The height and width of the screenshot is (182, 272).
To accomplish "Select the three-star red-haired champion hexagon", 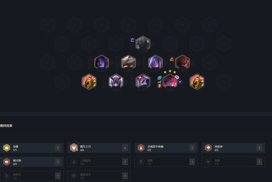I will (170, 81).
